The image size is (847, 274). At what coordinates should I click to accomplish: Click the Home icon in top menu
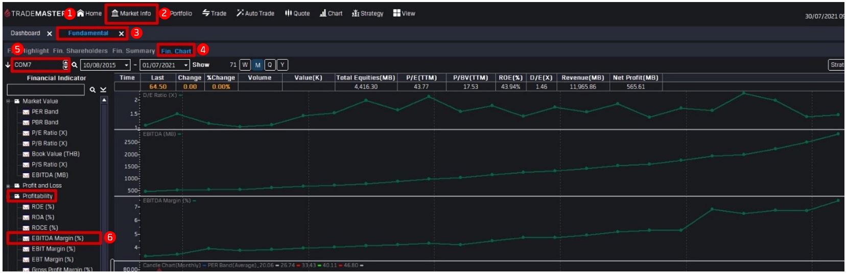pos(81,13)
